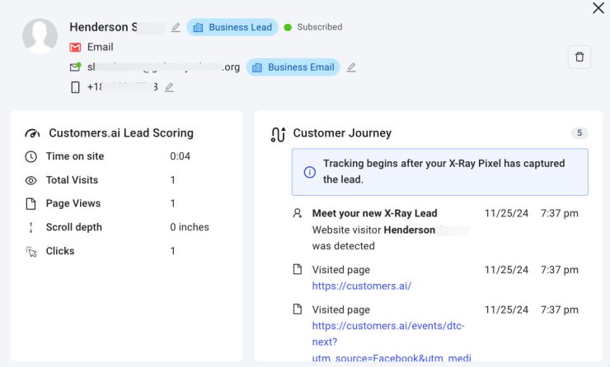Open the customers.ai/events/dtc-next link

click(x=392, y=341)
